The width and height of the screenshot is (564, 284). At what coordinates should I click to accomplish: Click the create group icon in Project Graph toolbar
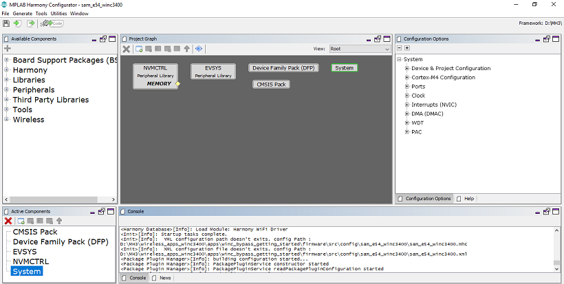click(139, 49)
